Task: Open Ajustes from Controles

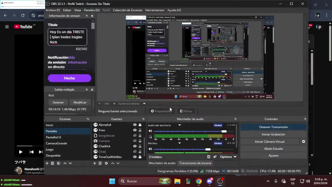Action: pos(274,156)
